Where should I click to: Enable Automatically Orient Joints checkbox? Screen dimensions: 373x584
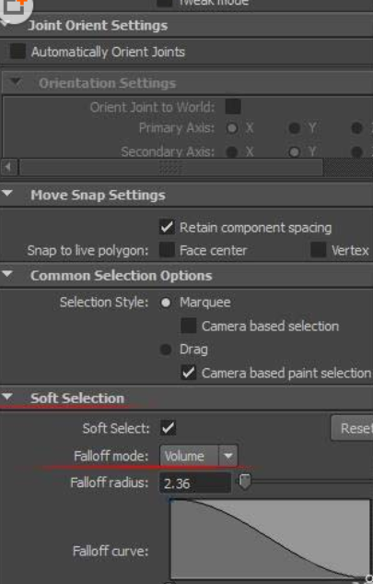tap(17, 52)
